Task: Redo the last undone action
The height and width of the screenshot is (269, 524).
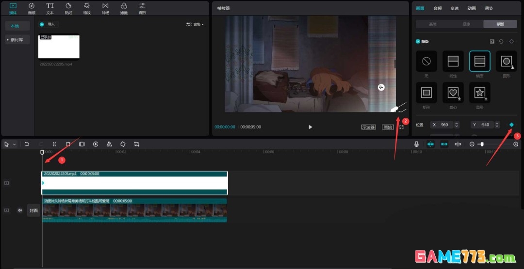Action: coord(41,144)
